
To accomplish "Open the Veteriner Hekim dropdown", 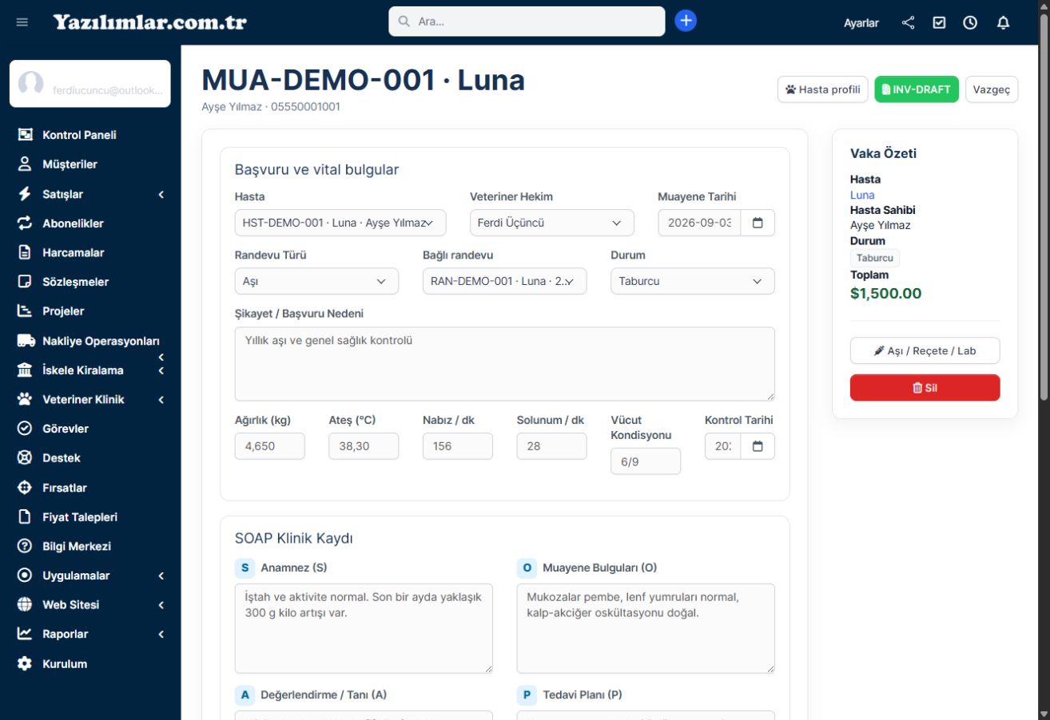I will (x=552, y=223).
